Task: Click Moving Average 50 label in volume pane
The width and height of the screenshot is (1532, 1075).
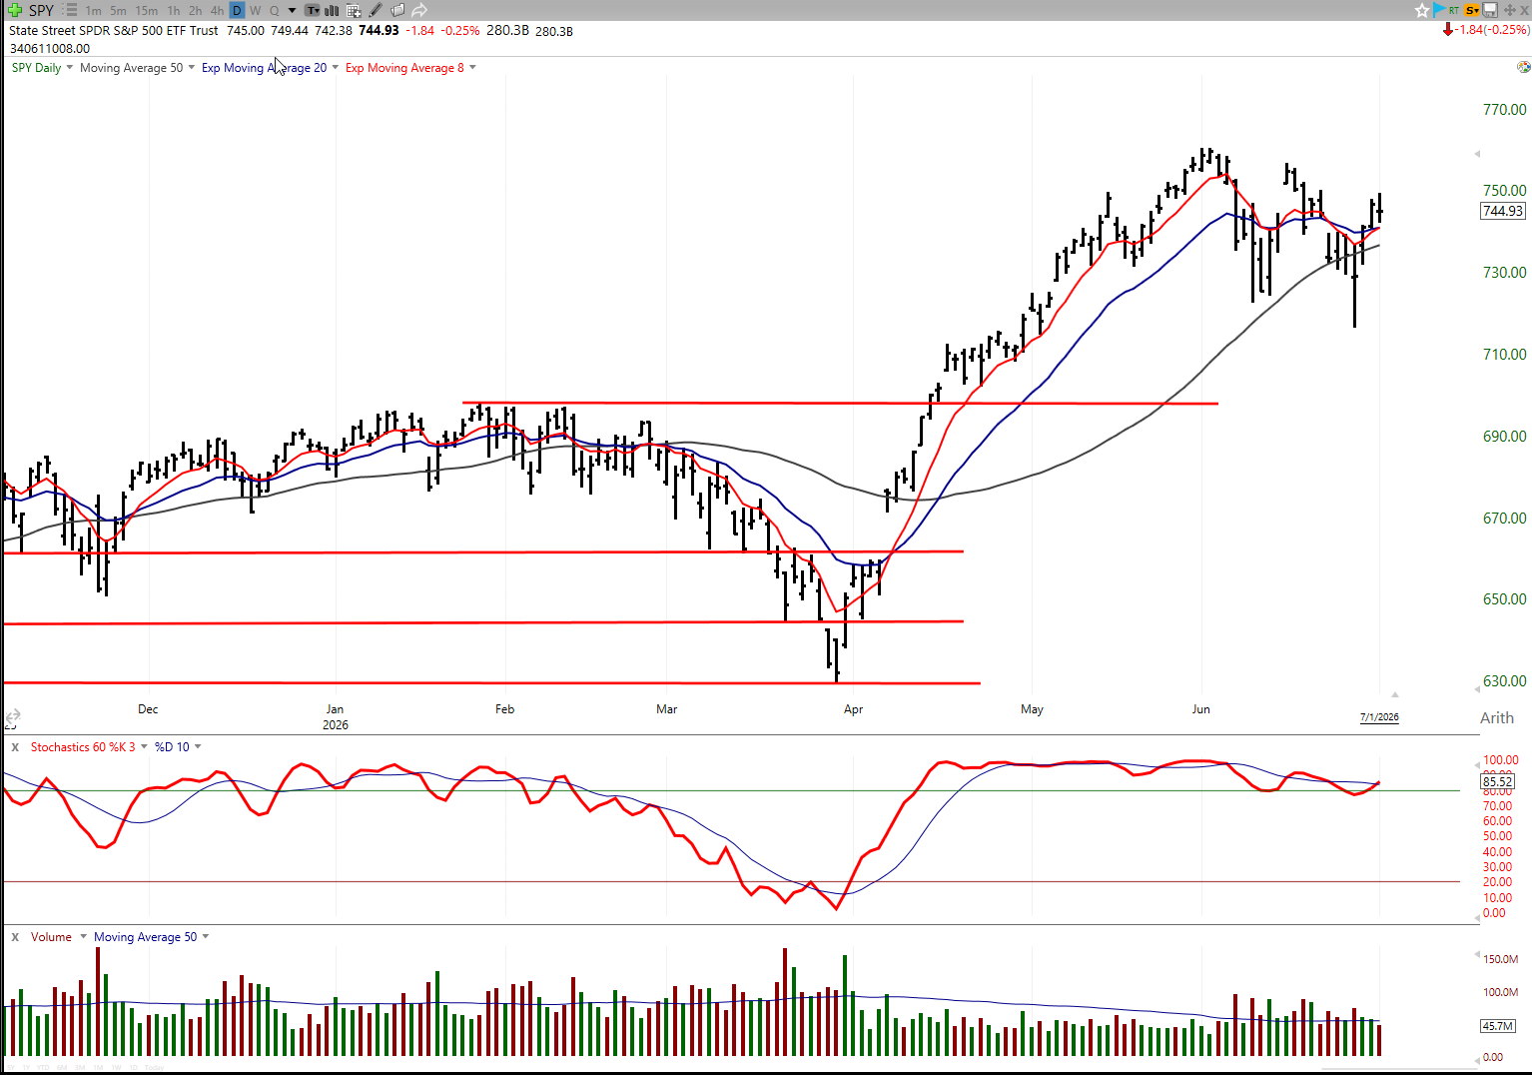Action: [x=146, y=937]
